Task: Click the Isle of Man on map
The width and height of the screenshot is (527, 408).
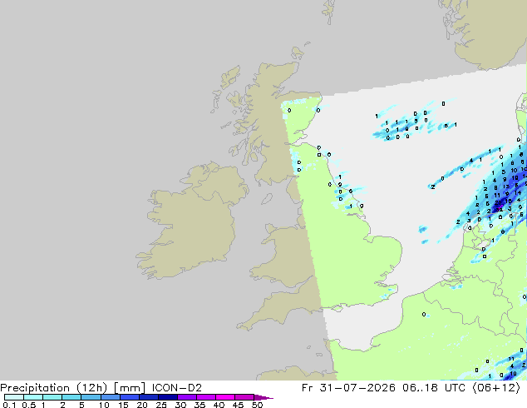Action: (x=267, y=199)
